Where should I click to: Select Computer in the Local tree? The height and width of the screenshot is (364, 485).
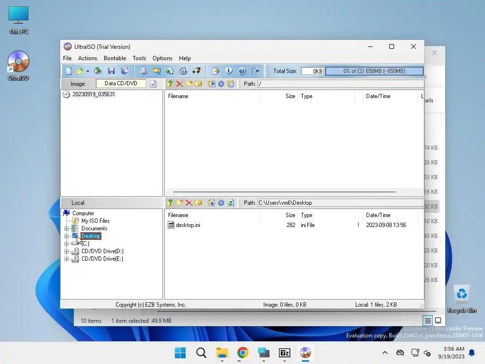[83, 213]
